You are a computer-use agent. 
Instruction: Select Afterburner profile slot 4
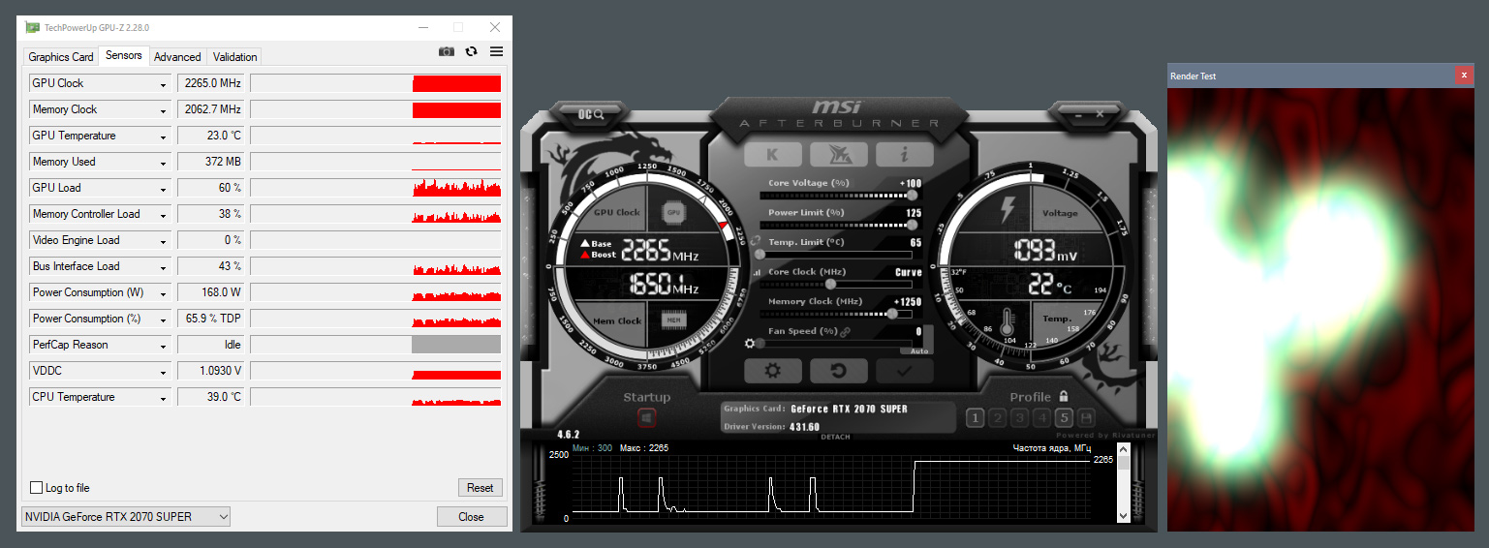1041,418
